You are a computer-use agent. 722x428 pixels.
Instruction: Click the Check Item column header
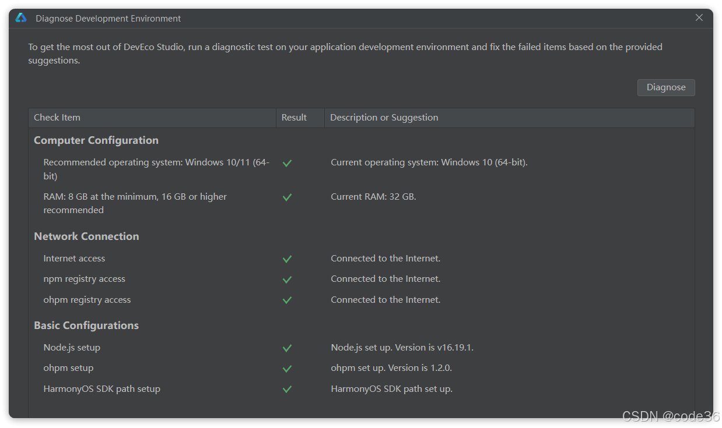coord(57,118)
